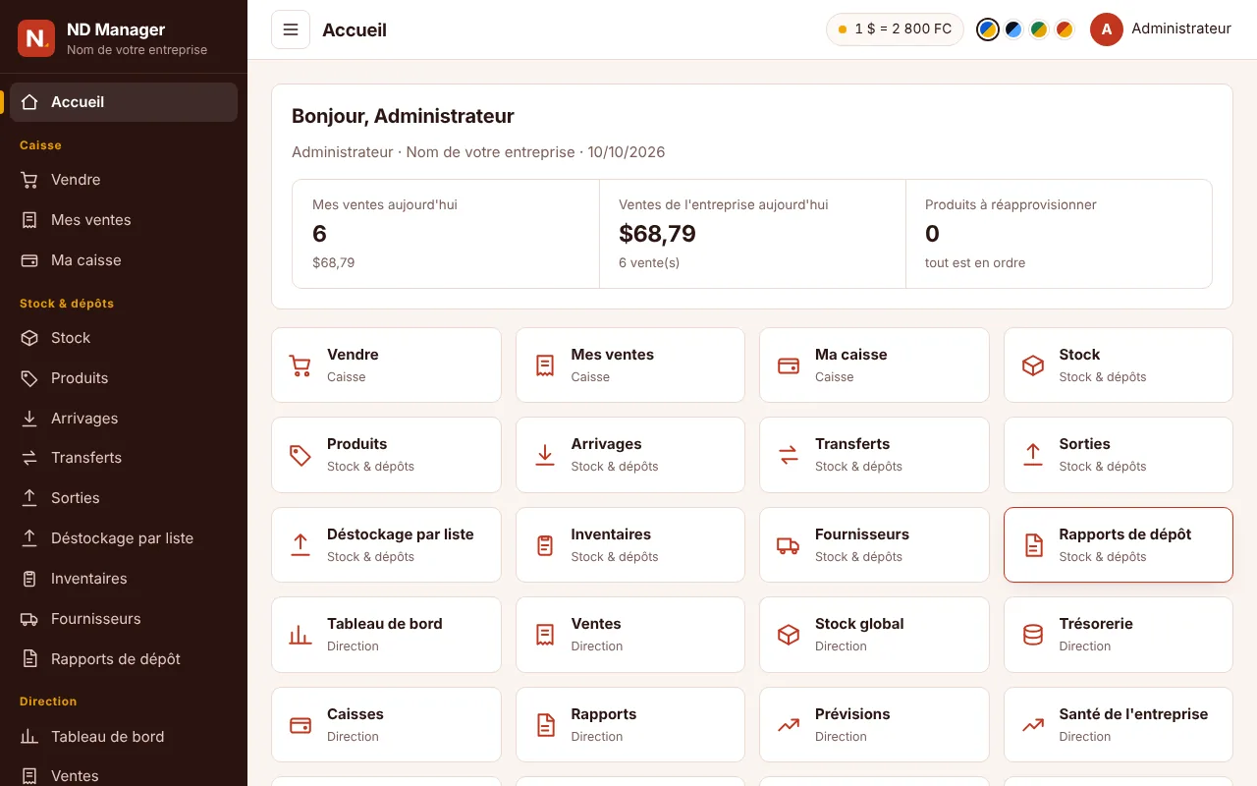Go to Rapports de dépôt in the sidebar
Screen dimensions: 1257x786
[x=124, y=659]
